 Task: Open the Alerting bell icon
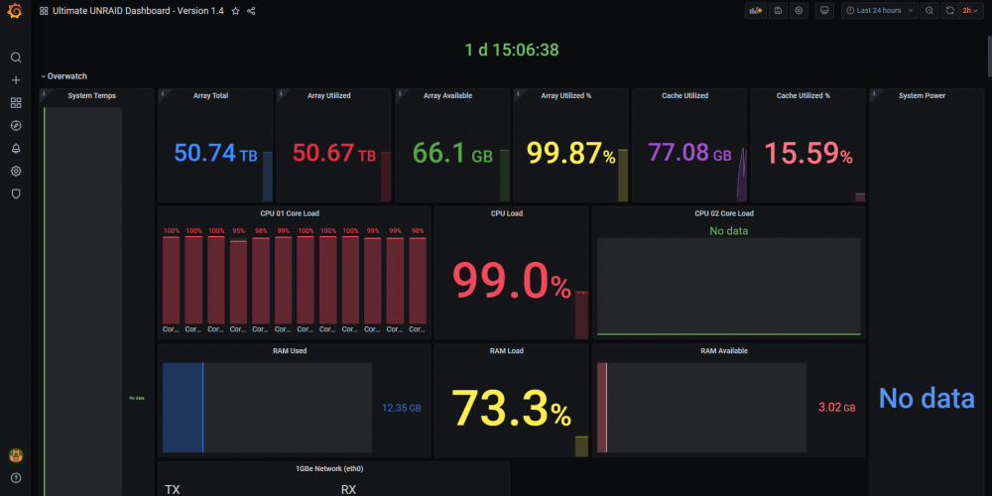click(x=16, y=149)
